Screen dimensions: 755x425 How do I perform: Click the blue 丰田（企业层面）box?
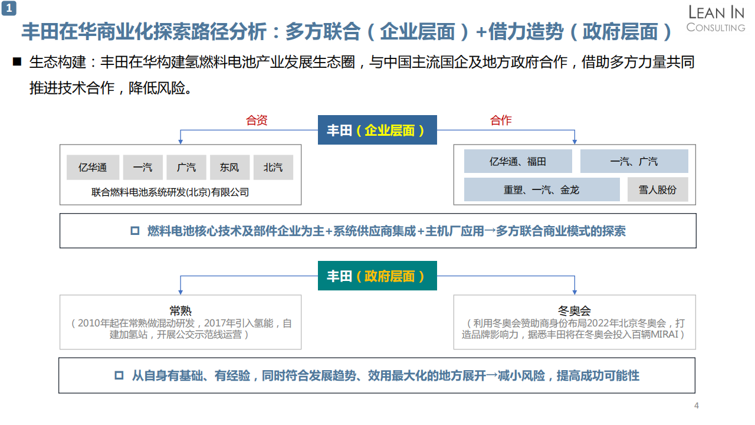pyautogui.click(x=377, y=130)
